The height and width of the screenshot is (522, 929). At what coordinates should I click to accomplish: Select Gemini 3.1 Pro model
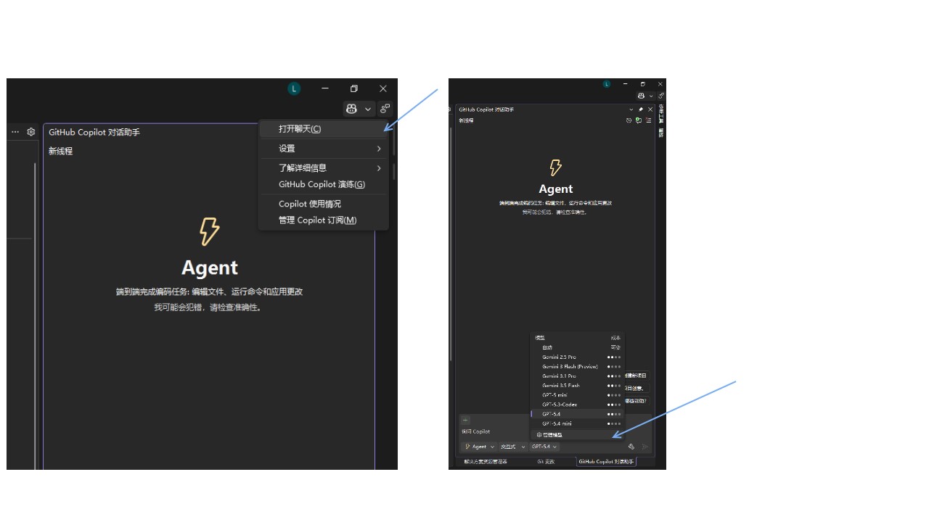pos(578,376)
